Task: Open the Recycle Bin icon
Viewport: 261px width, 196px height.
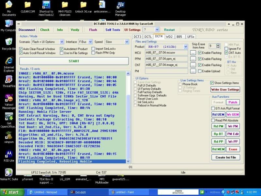Action: [x=9, y=44]
